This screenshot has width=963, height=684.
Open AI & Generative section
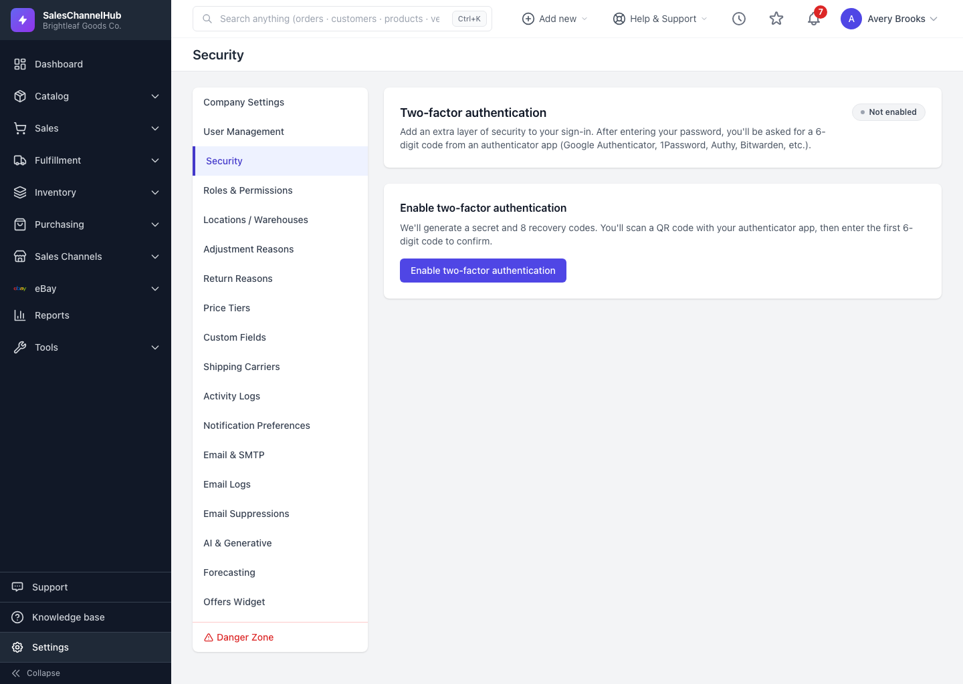click(280, 543)
